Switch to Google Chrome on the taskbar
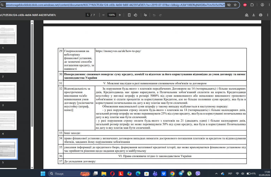This screenshot has height=177, width=271. [172, 173]
